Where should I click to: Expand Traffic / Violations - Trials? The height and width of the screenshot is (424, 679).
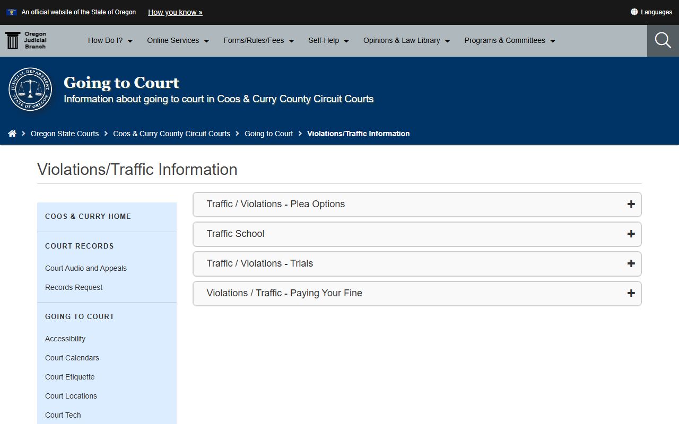pos(417,263)
